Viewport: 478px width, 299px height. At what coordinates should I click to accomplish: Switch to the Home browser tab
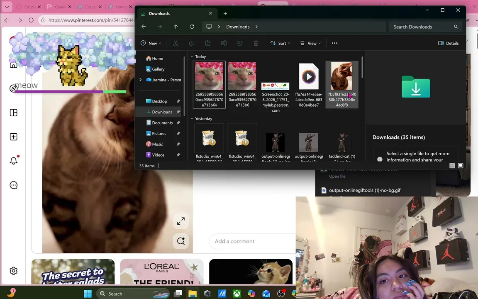click(121, 7)
